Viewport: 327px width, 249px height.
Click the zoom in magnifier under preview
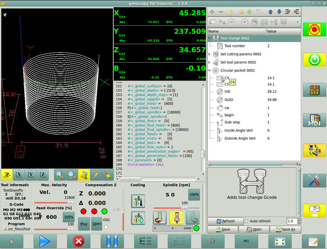[x=60, y=175]
